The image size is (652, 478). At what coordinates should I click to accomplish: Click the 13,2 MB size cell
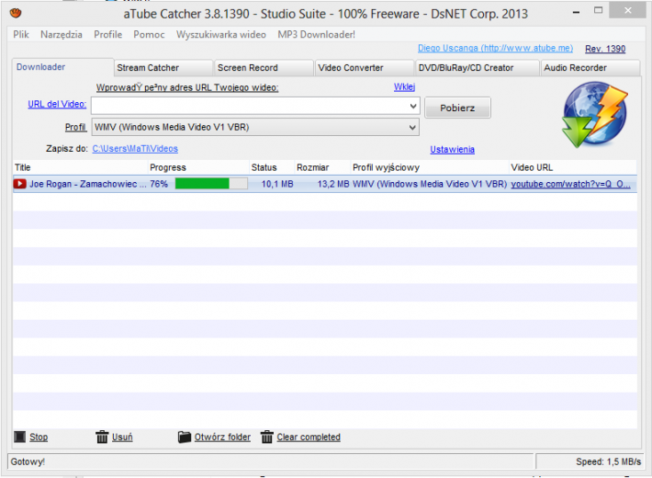(333, 184)
